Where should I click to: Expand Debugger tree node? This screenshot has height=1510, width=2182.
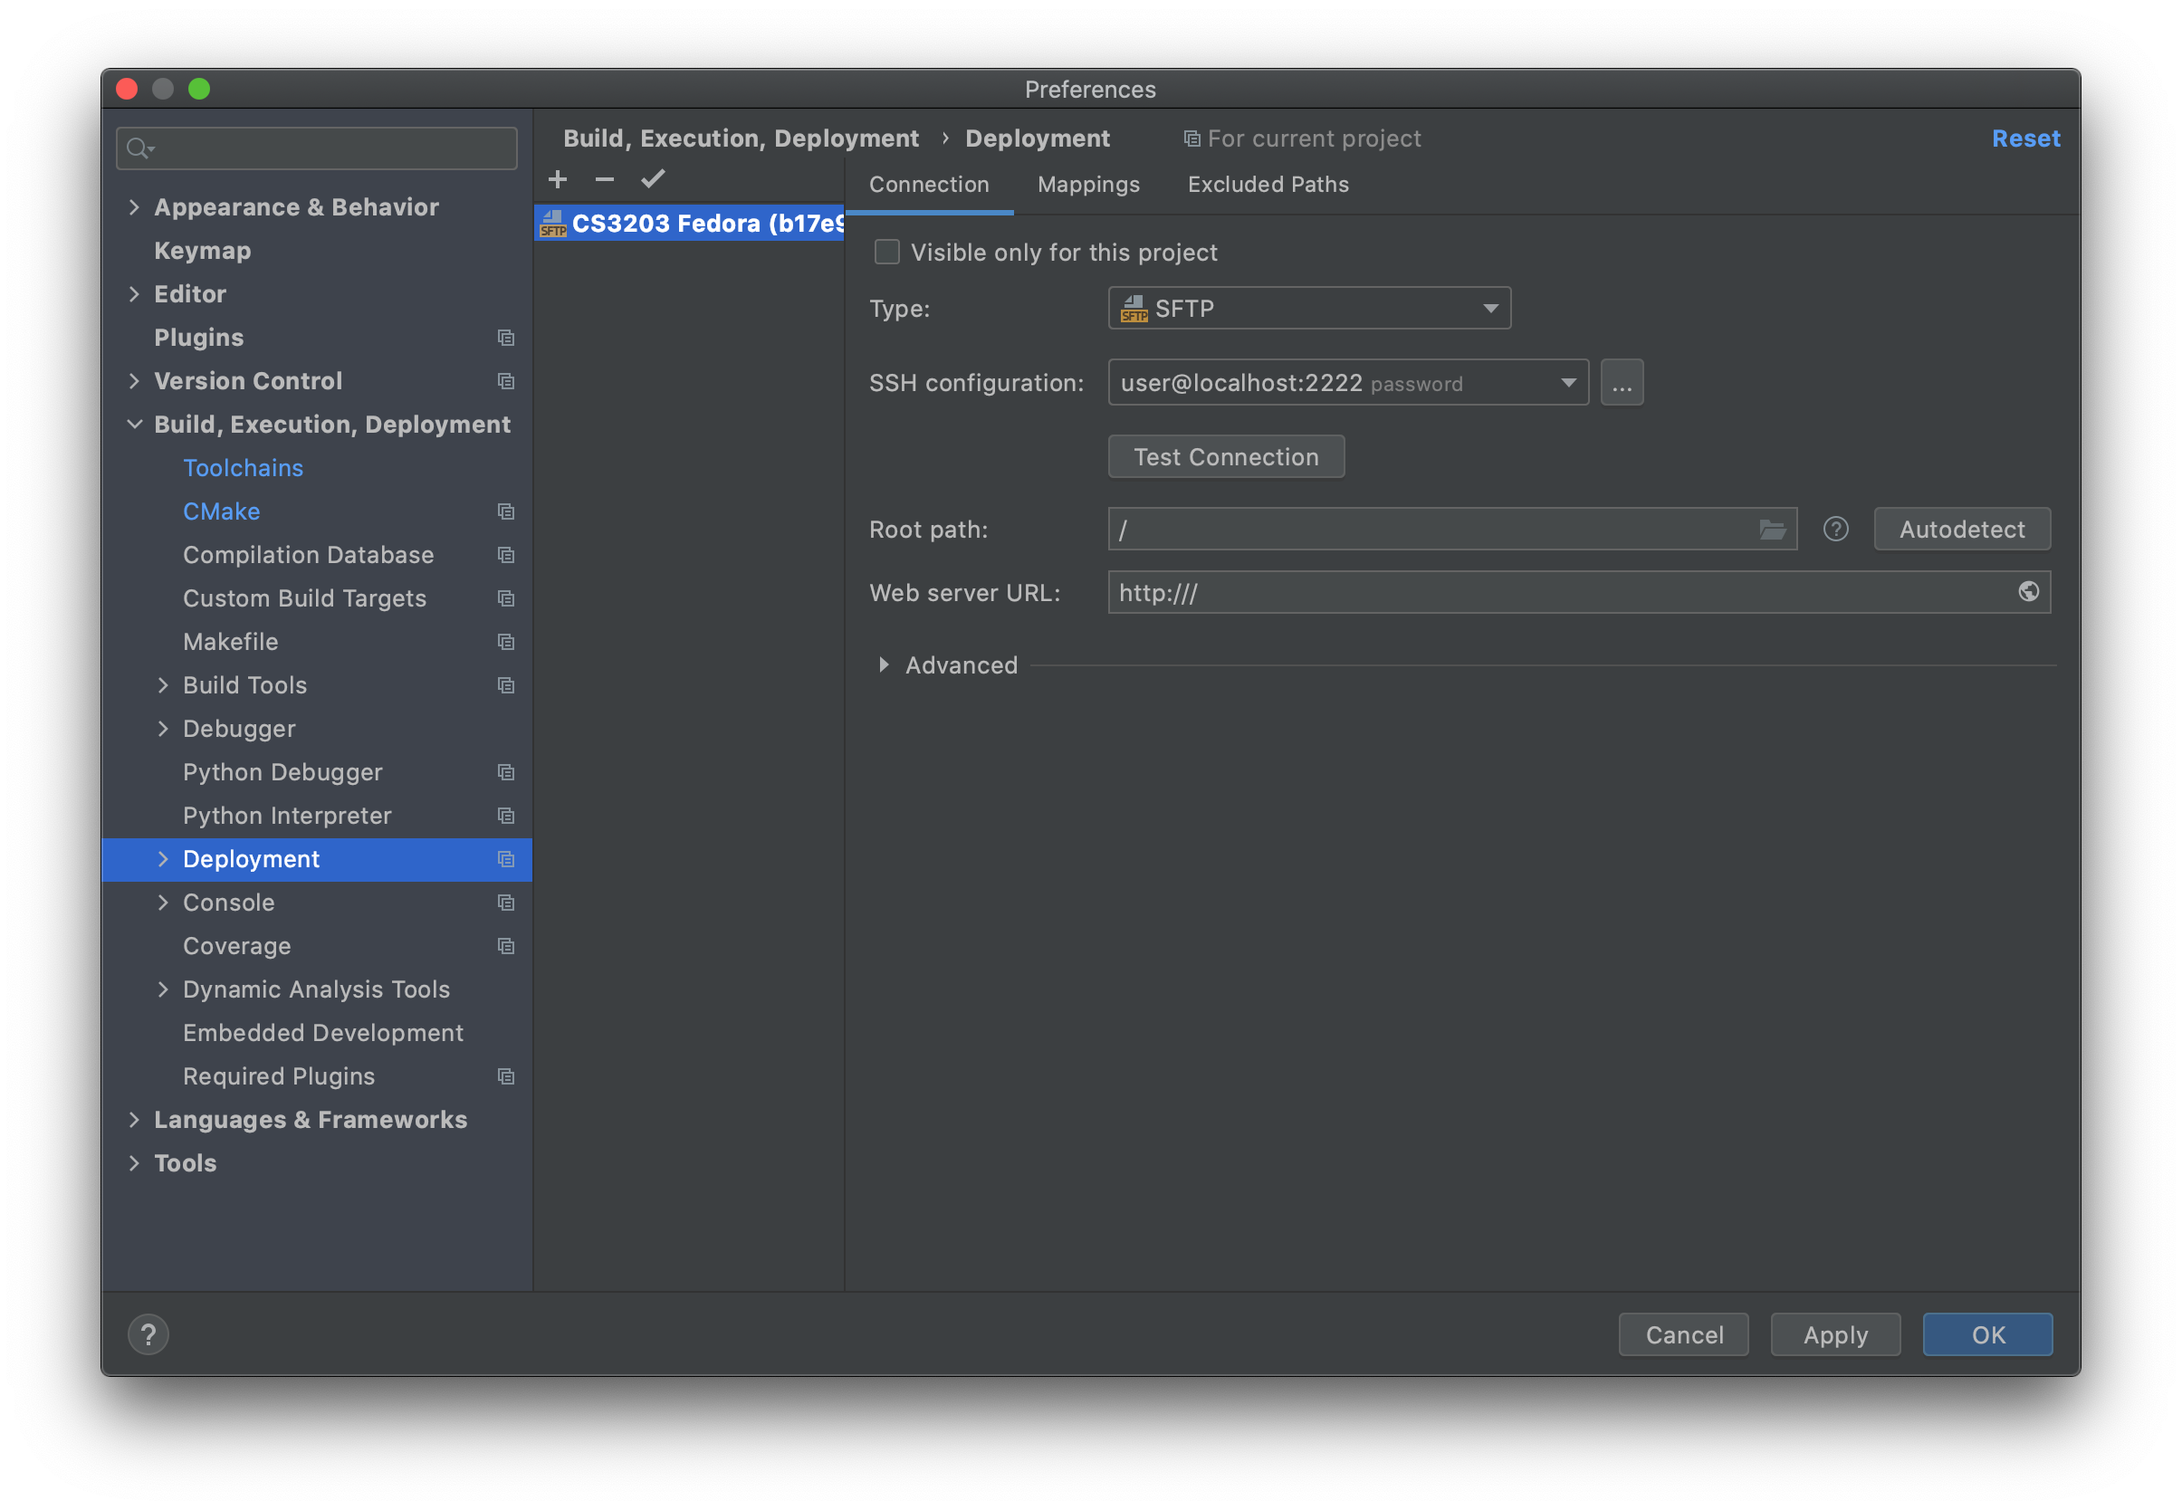(x=163, y=730)
